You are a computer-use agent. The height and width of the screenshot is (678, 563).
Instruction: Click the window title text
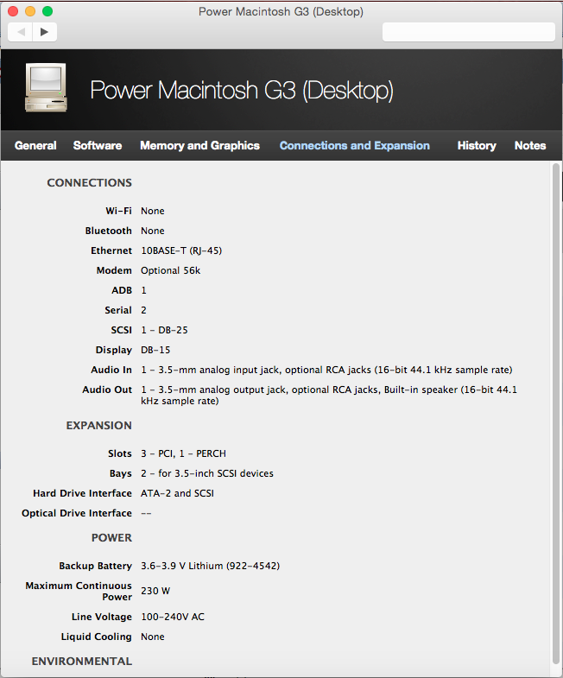point(281,12)
